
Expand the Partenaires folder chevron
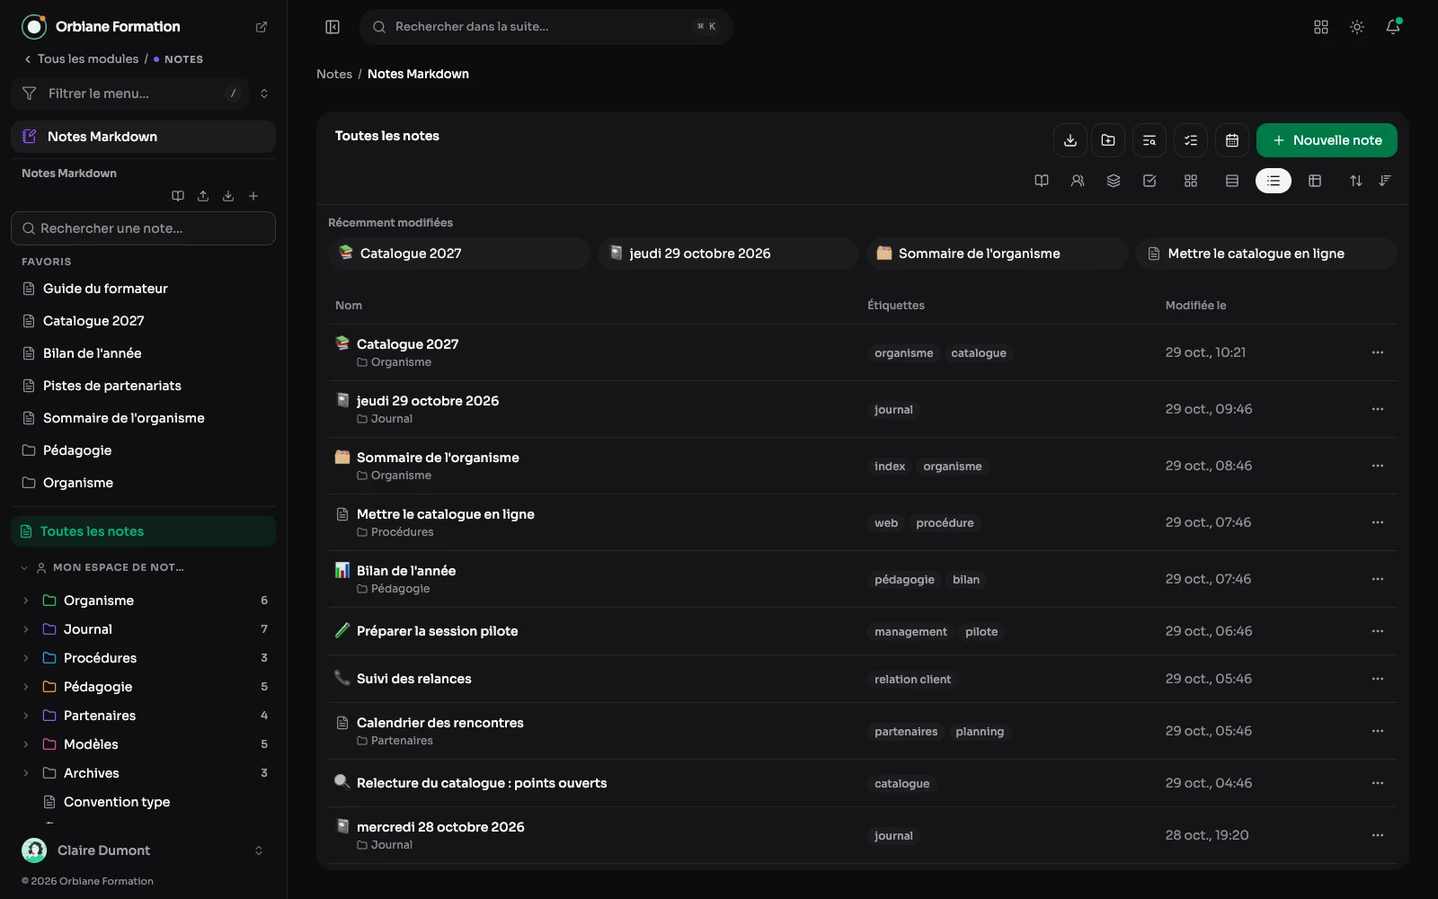click(26, 716)
